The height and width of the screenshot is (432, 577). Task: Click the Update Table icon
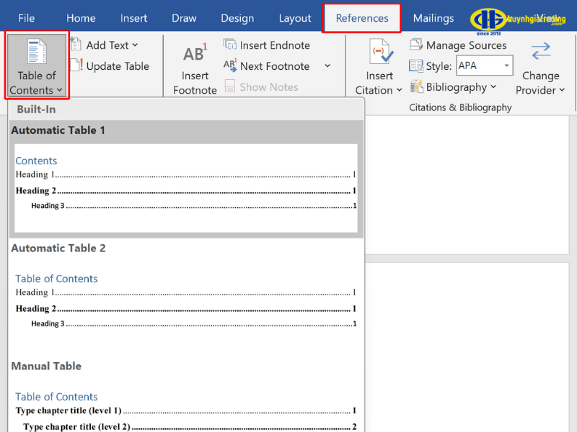coord(76,66)
